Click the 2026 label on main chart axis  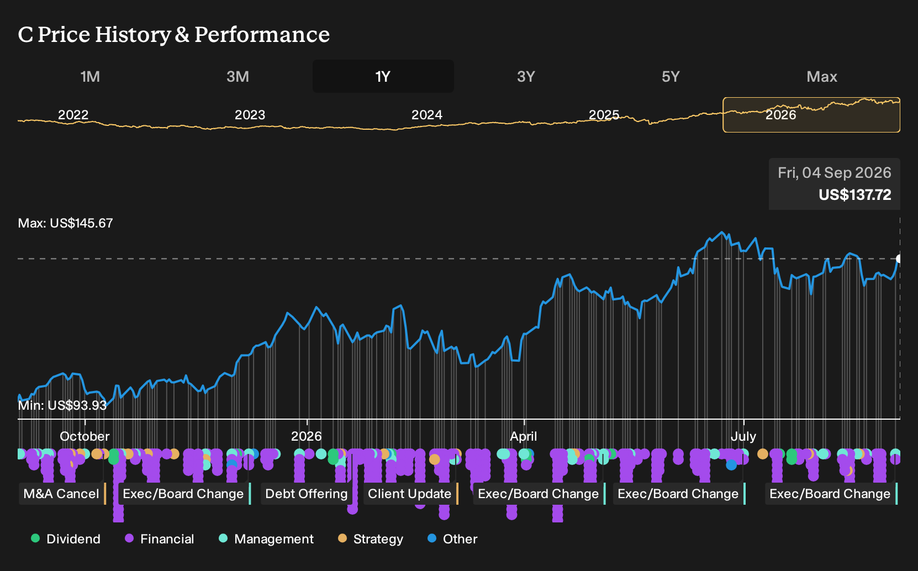click(307, 436)
